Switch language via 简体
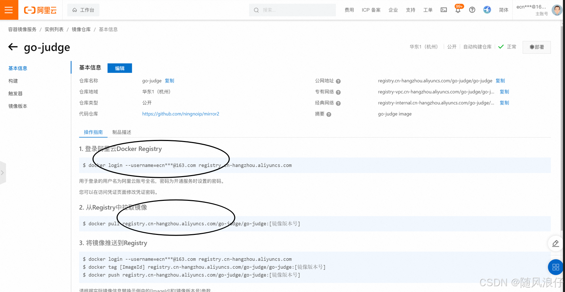This screenshot has height=292, width=565. click(504, 10)
